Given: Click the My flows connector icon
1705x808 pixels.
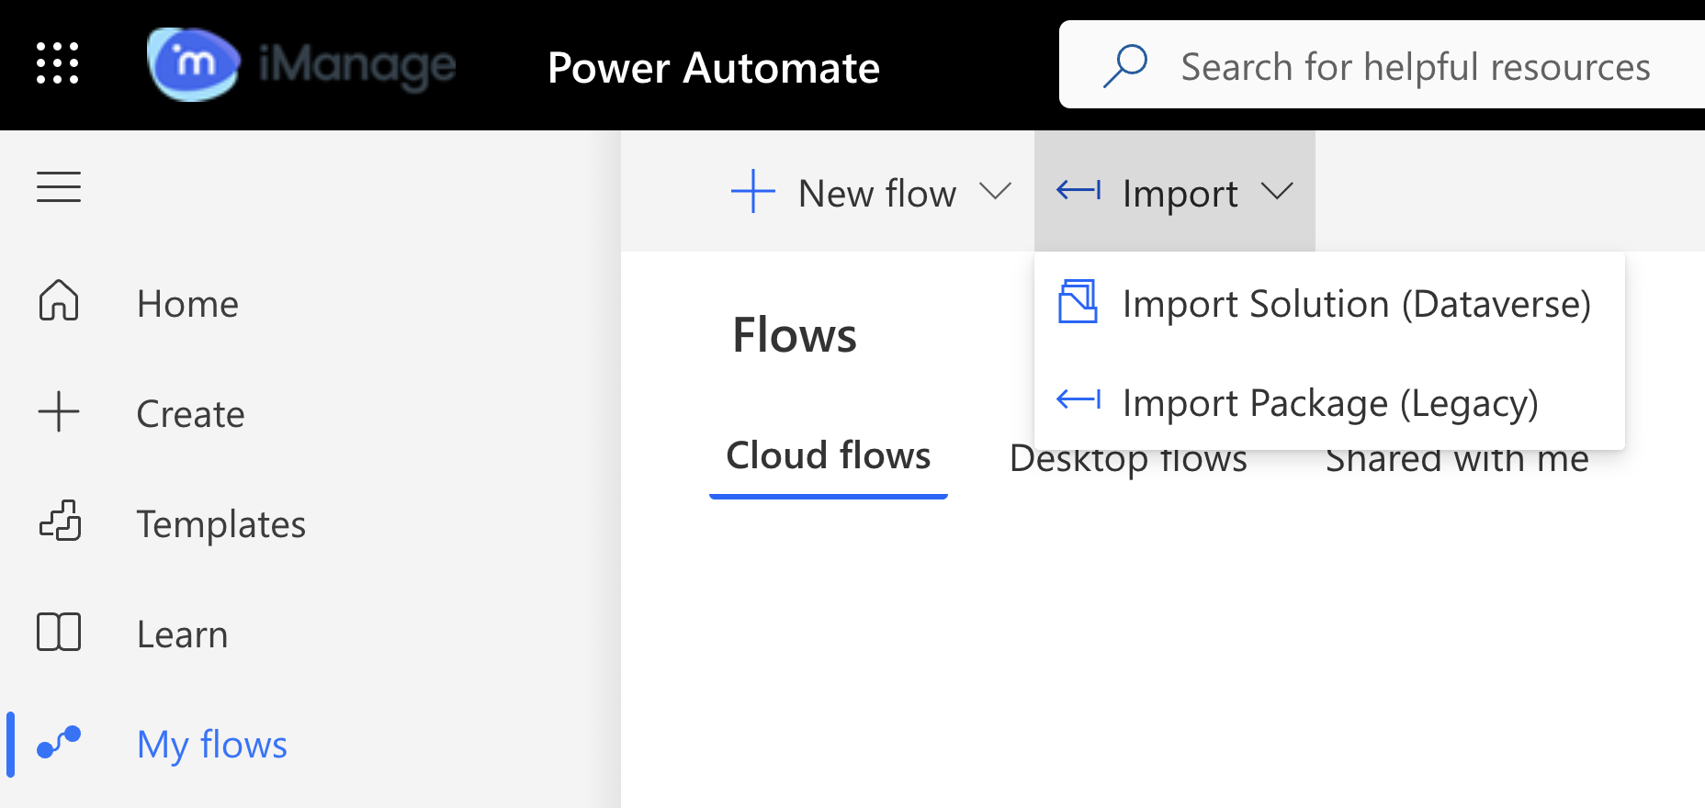Looking at the screenshot, I should point(59,741).
